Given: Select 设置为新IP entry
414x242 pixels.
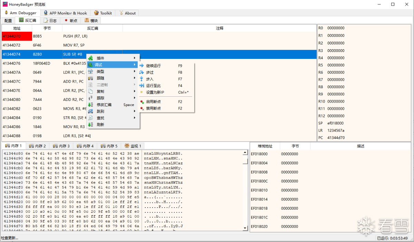Looking at the screenshot, I should 166,92.
